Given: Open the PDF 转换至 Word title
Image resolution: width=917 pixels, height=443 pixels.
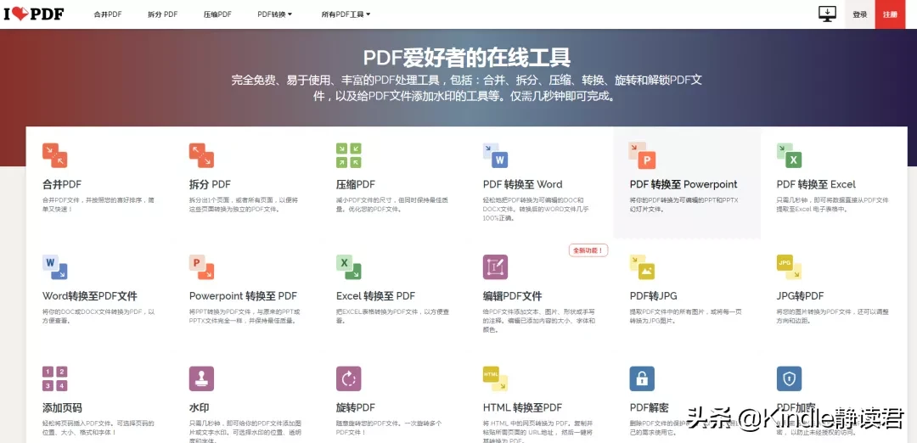Looking at the screenshot, I should (x=523, y=185).
